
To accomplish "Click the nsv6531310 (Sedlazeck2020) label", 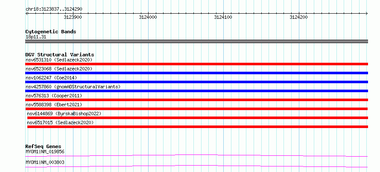I will [x=59, y=60].
